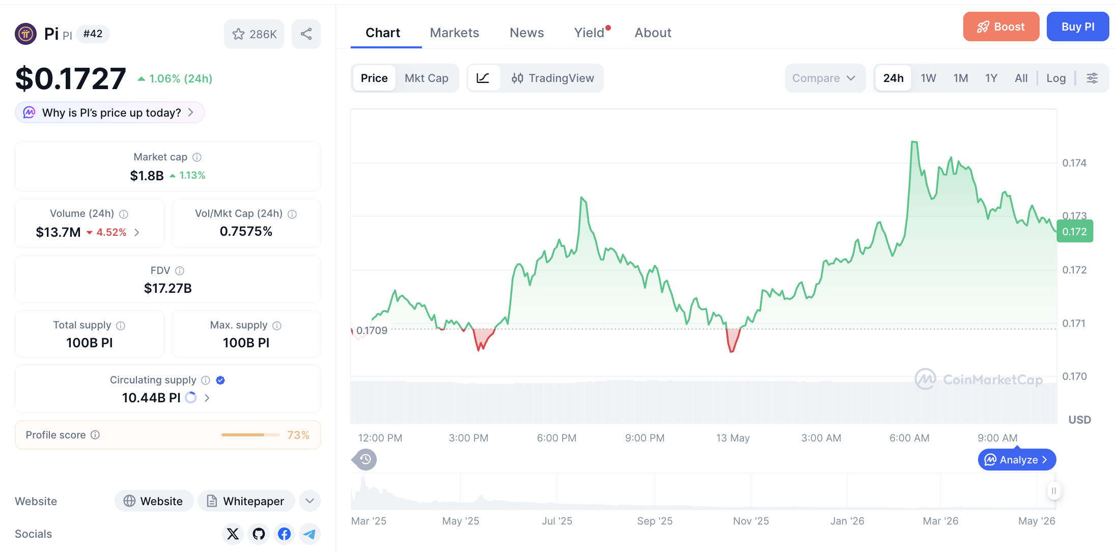The height and width of the screenshot is (552, 1116).
Task: Click the $17.27B FDV value
Action: point(168,288)
